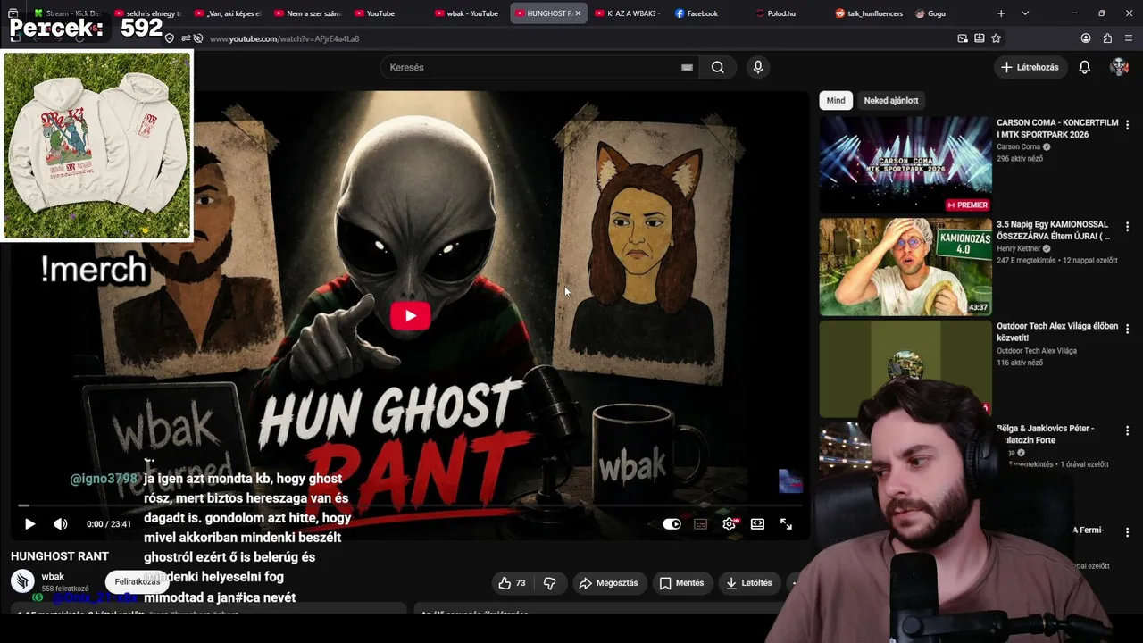Open the Outdoor Tech Alex Világa élőben title
The width and height of the screenshot is (1143, 643).
point(1057,332)
